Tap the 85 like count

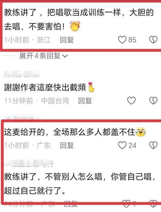(132, 40)
